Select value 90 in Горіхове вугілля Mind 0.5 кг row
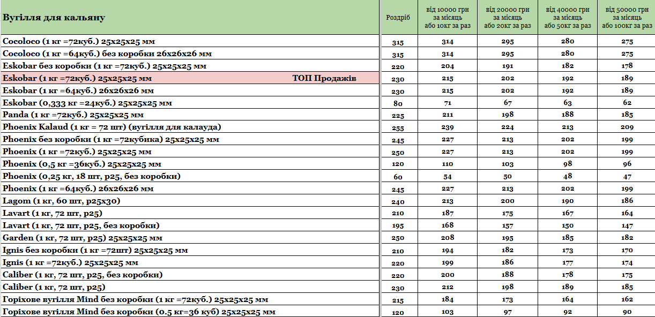655x317 pixels. [x=627, y=312]
